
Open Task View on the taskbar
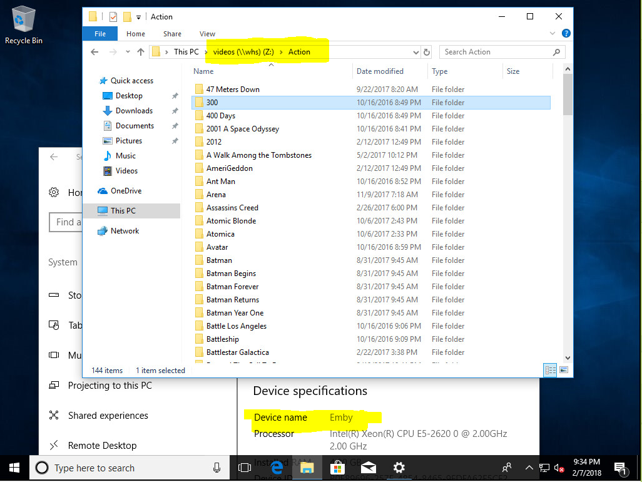pyautogui.click(x=245, y=468)
